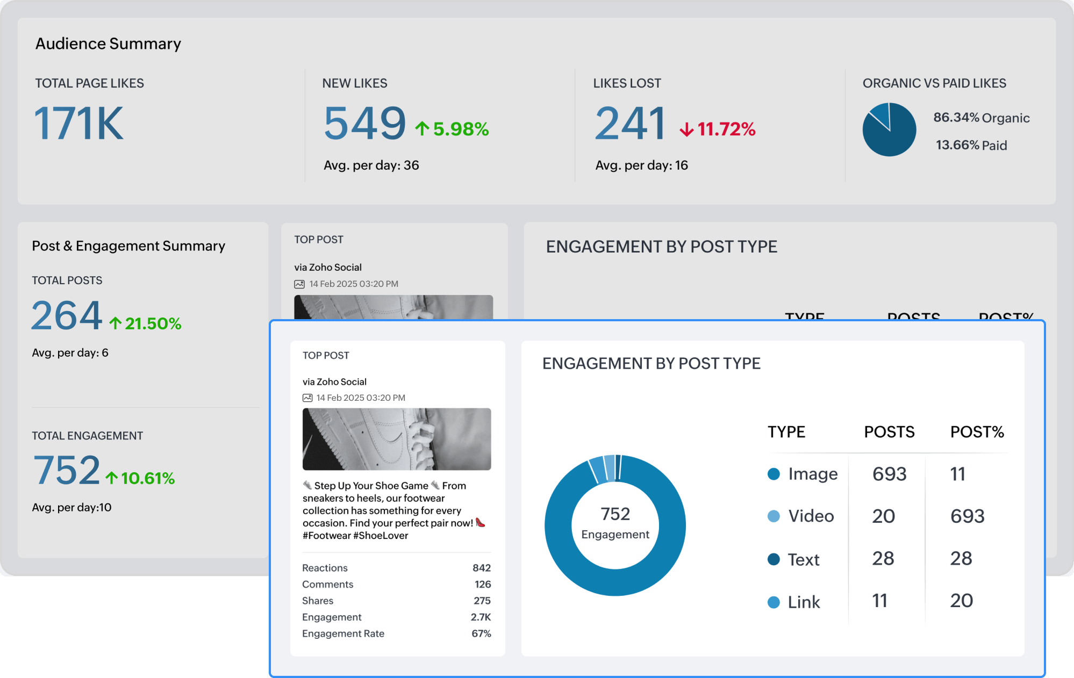Click the Video legend dot in the engagement table

pyautogui.click(x=774, y=516)
